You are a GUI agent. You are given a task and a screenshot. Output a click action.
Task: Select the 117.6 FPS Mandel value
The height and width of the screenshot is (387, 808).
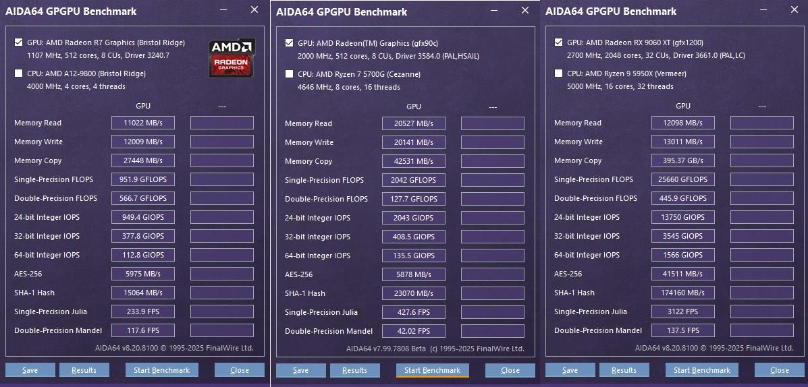click(143, 330)
